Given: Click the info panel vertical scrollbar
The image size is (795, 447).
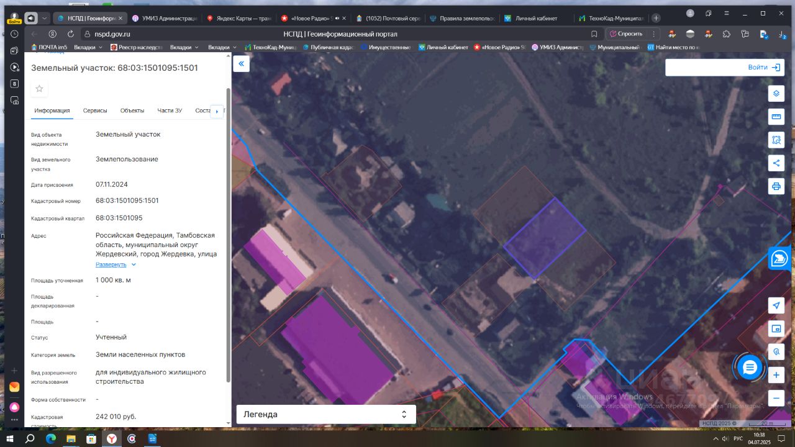Looking at the screenshot, I should click(x=228, y=235).
